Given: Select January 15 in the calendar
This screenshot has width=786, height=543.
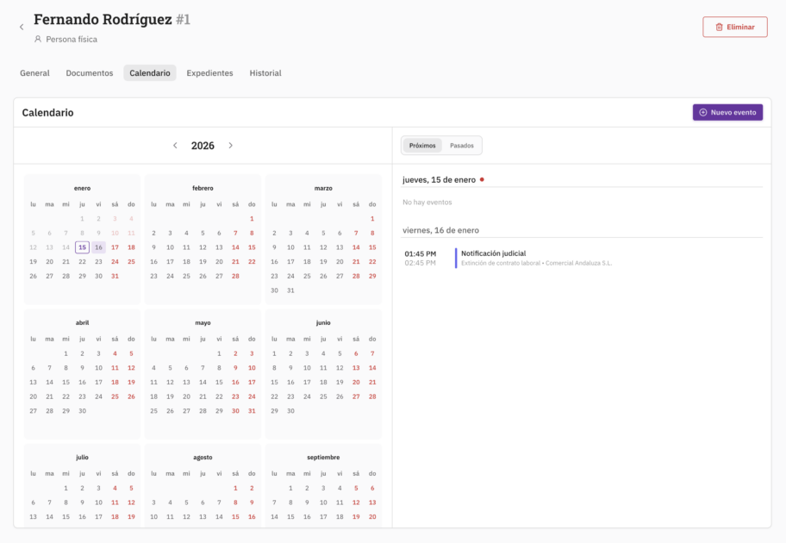Looking at the screenshot, I should coord(82,247).
